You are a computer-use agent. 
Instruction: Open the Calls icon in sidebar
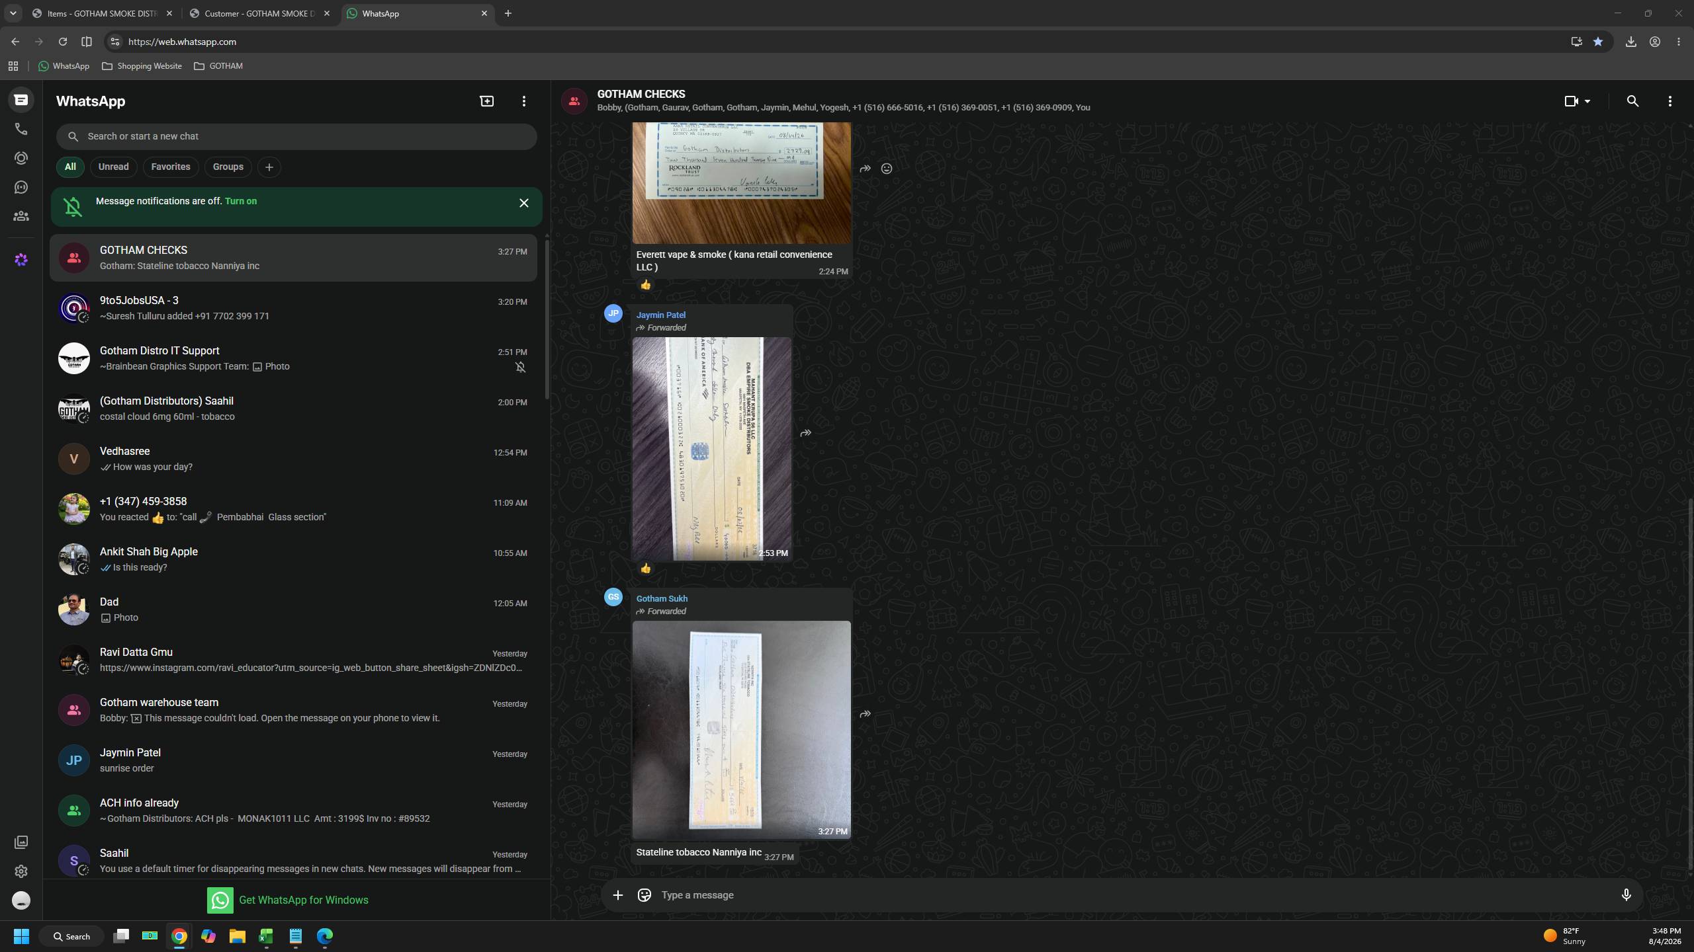[x=21, y=129]
